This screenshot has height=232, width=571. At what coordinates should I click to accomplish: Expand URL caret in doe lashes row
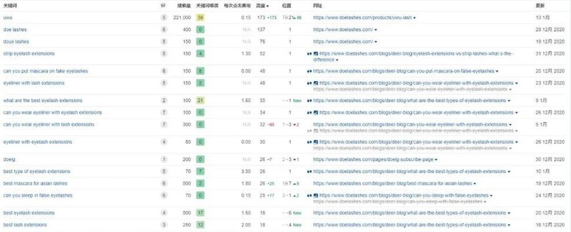(x=376, y=30)
